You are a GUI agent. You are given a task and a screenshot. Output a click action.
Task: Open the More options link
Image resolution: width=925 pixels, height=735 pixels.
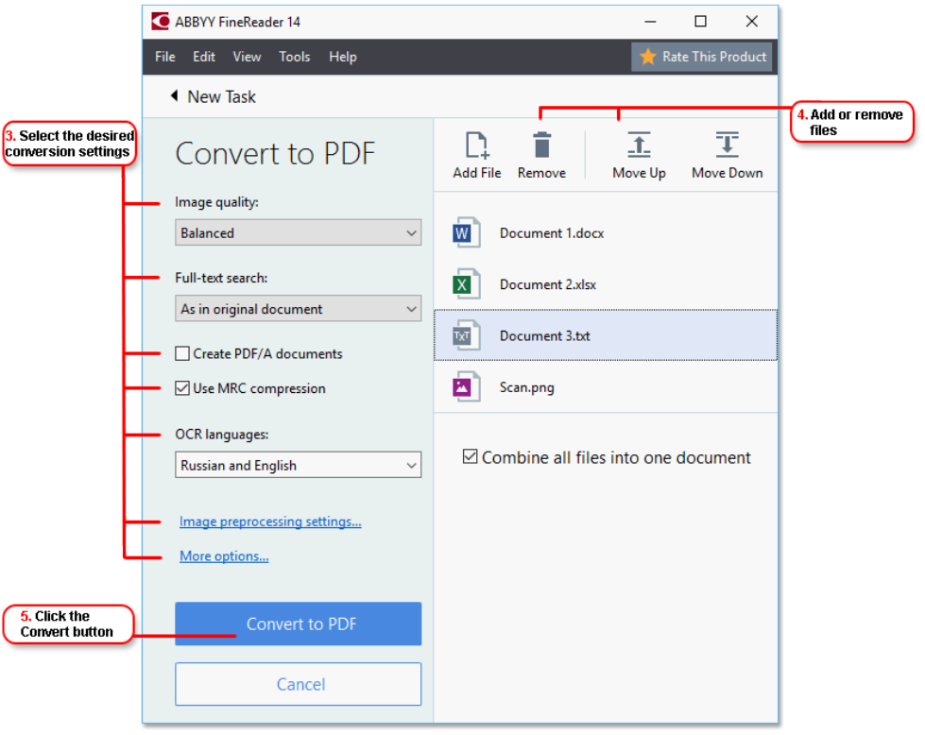(x=224, y=556)
